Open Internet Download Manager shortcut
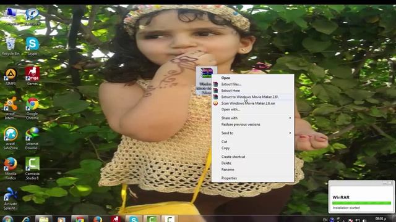This screenshot has width=396, height=222. click(x=32, y=138)
